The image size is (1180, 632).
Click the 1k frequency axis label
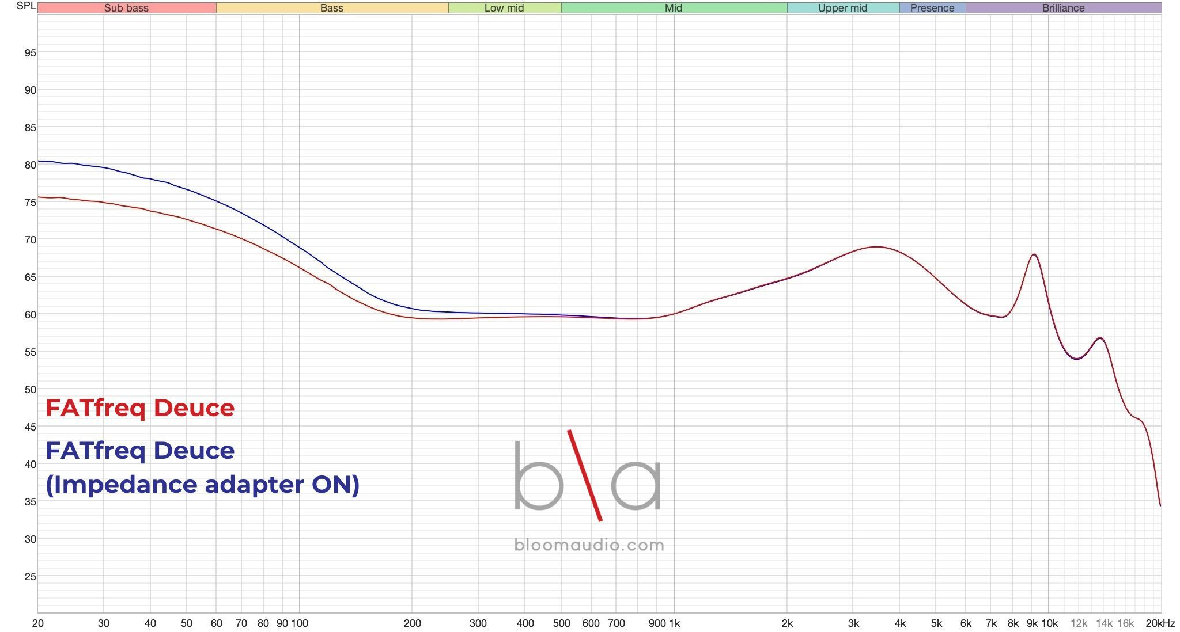[674, 623]
